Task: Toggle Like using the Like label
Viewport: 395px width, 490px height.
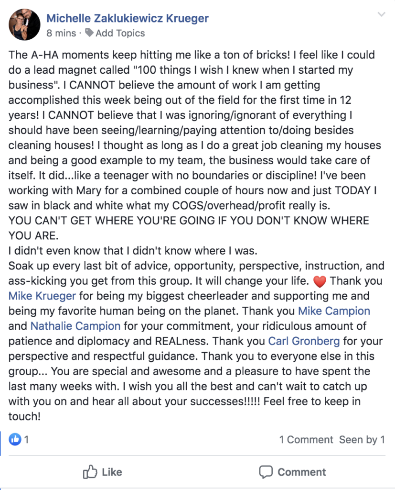Action: (x=112, y=472)
